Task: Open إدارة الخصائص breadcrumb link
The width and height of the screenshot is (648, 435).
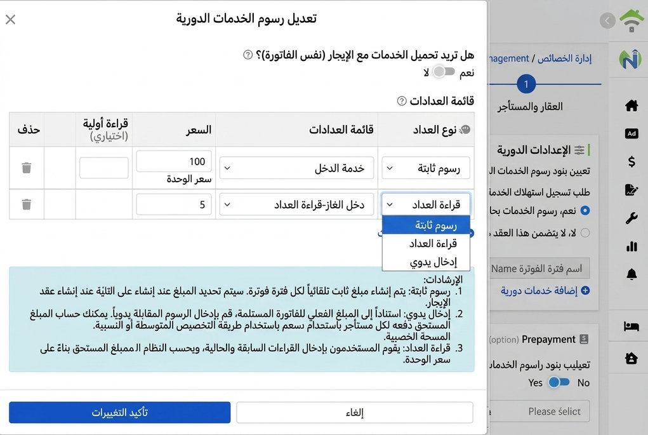Action: [564, 58]
